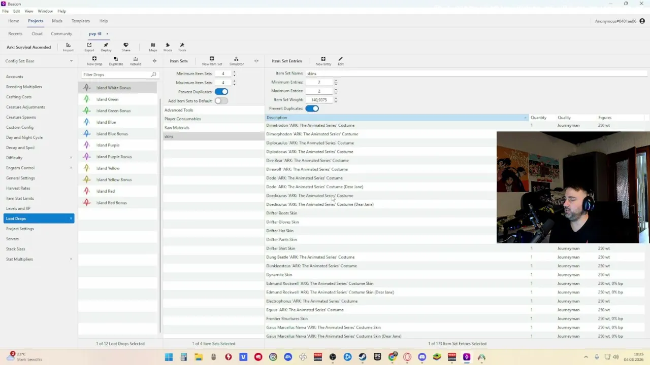650x365 pixels.
Task: Click the Item Set Weight stepper arrows
Action: click(x=336, y=100)
